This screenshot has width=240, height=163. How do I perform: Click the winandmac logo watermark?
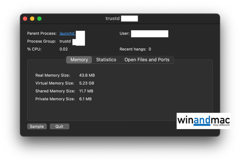pos(203,121)
